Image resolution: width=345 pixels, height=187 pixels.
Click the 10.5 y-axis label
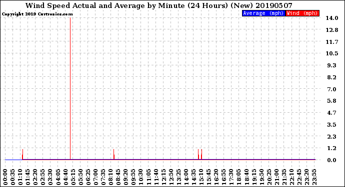point(332,53)
